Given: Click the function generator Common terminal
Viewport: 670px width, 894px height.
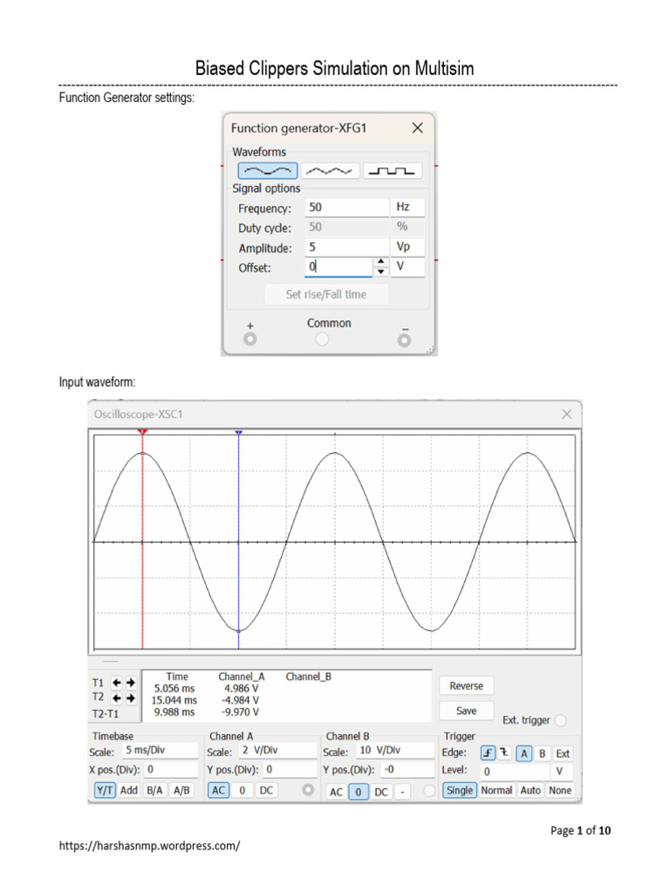Looking at the screenshot, I should (x=322, y=340).
